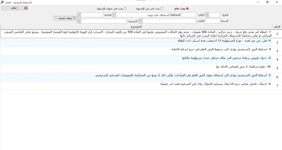Close the window with the X button

tap(277, 2)
